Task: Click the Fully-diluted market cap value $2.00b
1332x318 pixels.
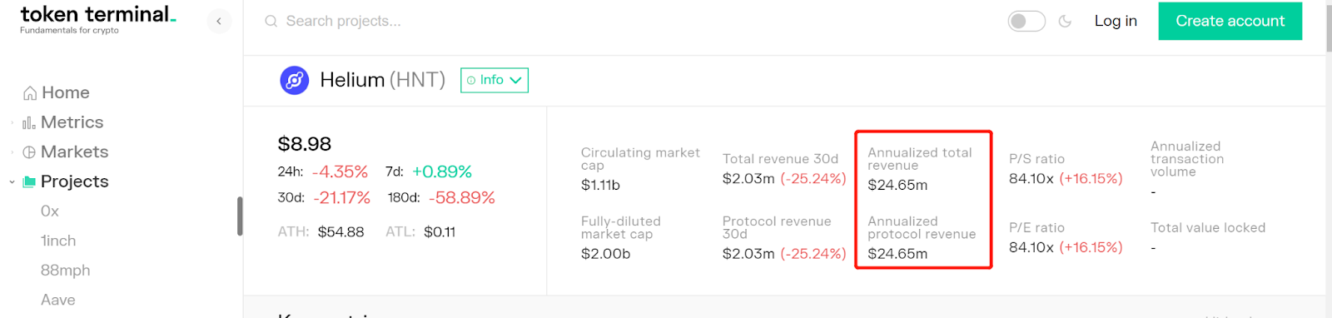Action: tap(605, 254)
